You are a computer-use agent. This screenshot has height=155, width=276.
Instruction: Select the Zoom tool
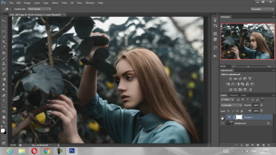(x=4, y=122)
